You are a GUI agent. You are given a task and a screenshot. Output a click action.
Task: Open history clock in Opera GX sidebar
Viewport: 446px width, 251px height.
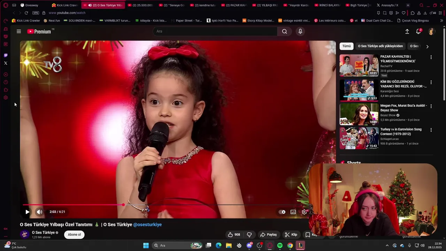(6, 82)
